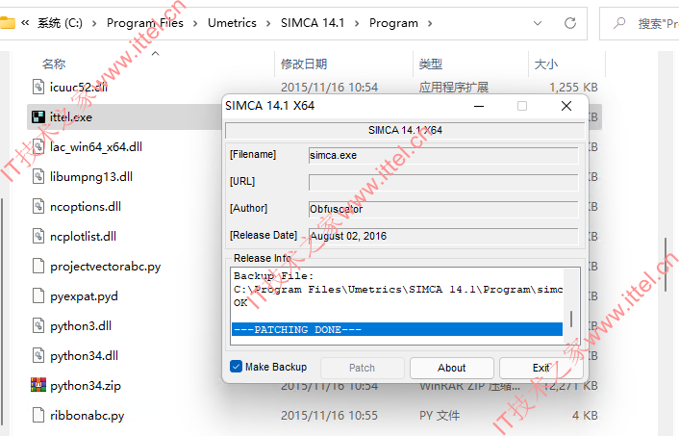Image resolution: width=679 pixels, height=436 pixels.
Task: Click the refresh icon in address bar
Action: pyautogui.click(x=570, y=23)
